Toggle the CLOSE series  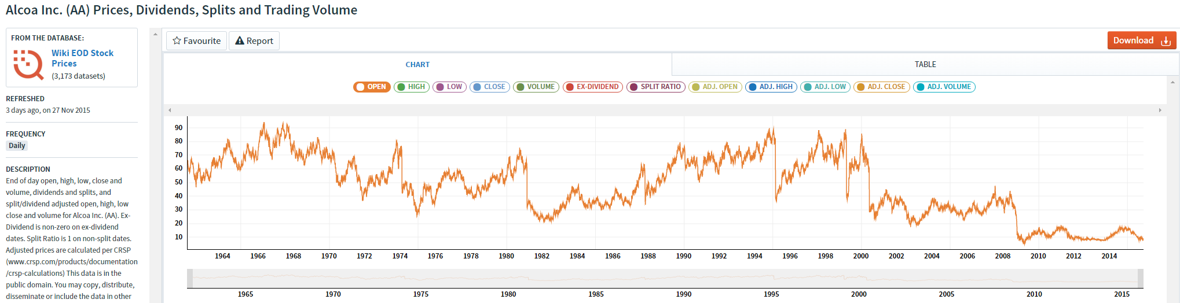[x=490, y=87]
